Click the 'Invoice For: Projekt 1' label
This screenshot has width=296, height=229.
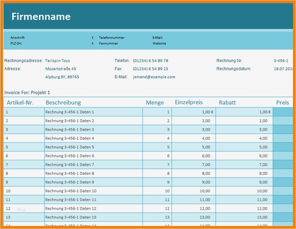27,92
